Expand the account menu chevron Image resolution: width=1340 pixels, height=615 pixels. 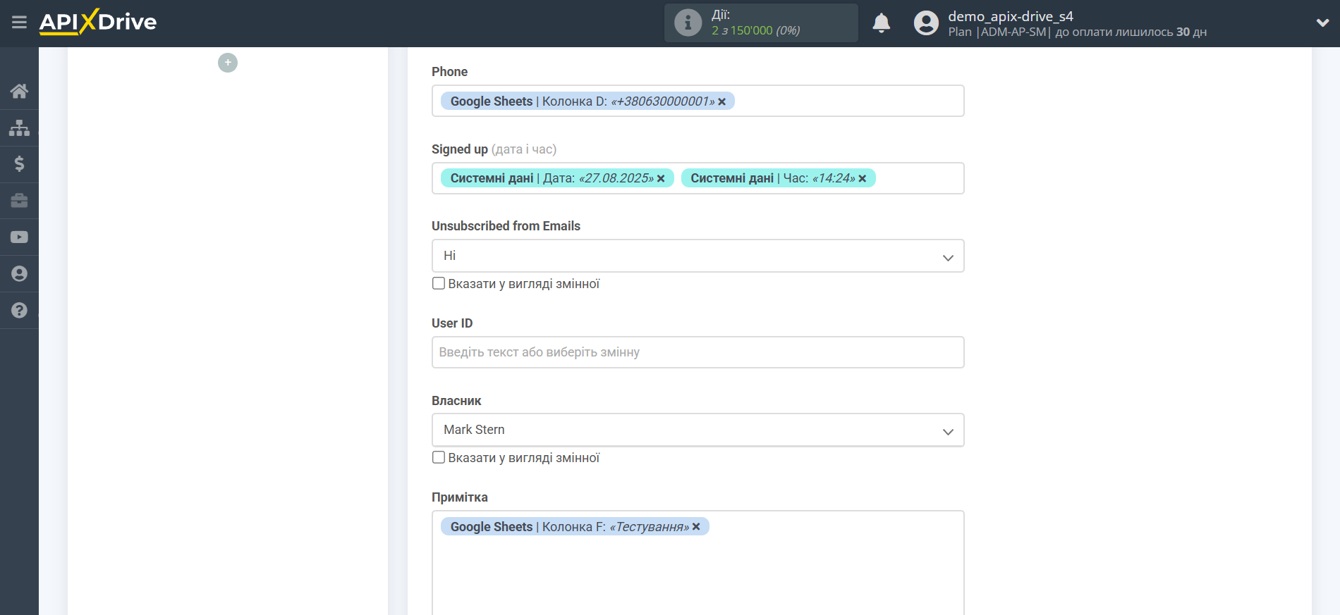1322,23
